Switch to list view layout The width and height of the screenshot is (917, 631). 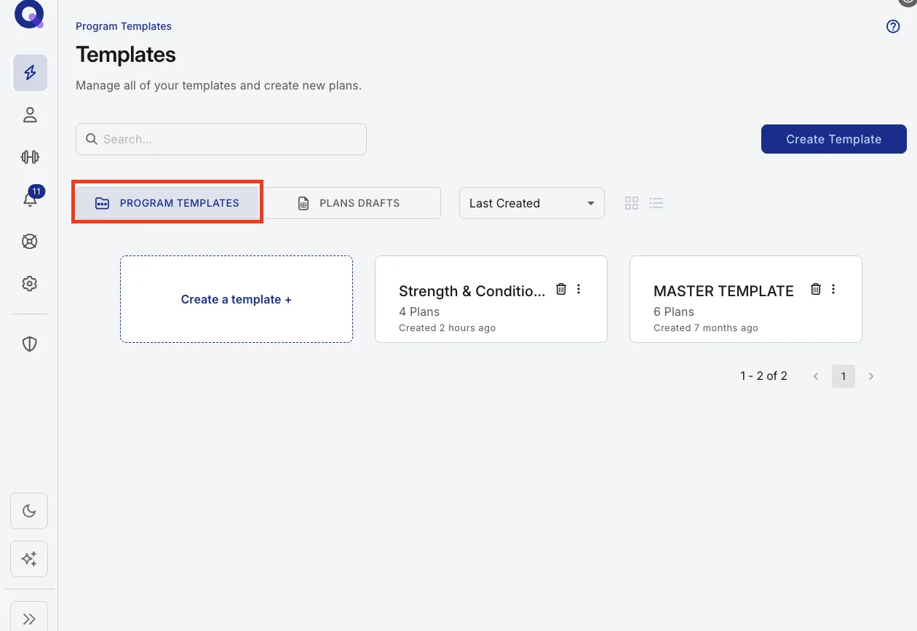tap(656, 203)
